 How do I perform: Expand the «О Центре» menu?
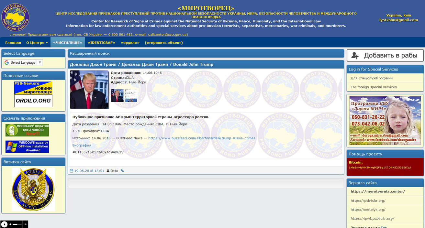click(37, 43)
